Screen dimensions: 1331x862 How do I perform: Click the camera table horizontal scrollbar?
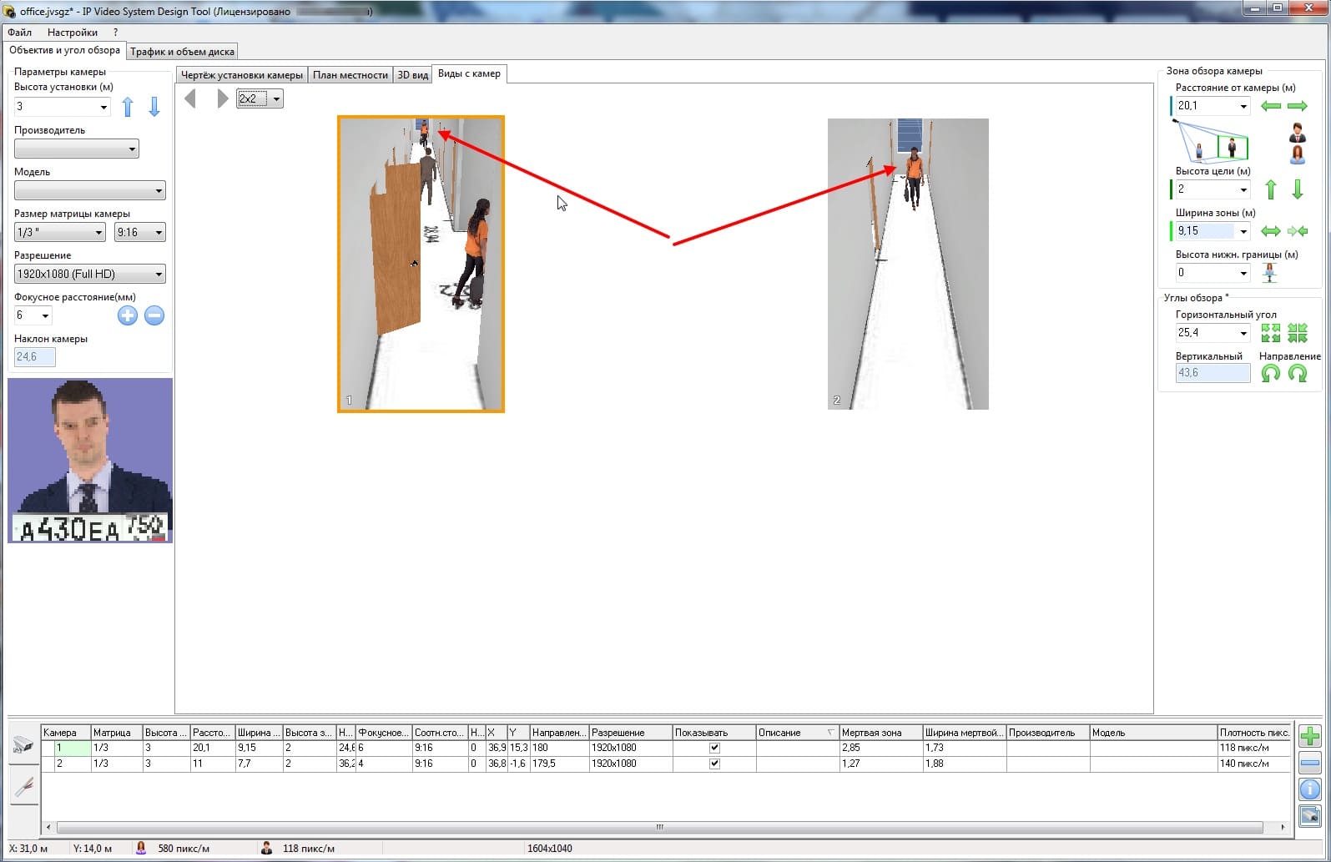(x=659, y=827)
